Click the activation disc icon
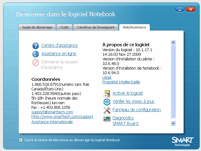 pos(107,94)
